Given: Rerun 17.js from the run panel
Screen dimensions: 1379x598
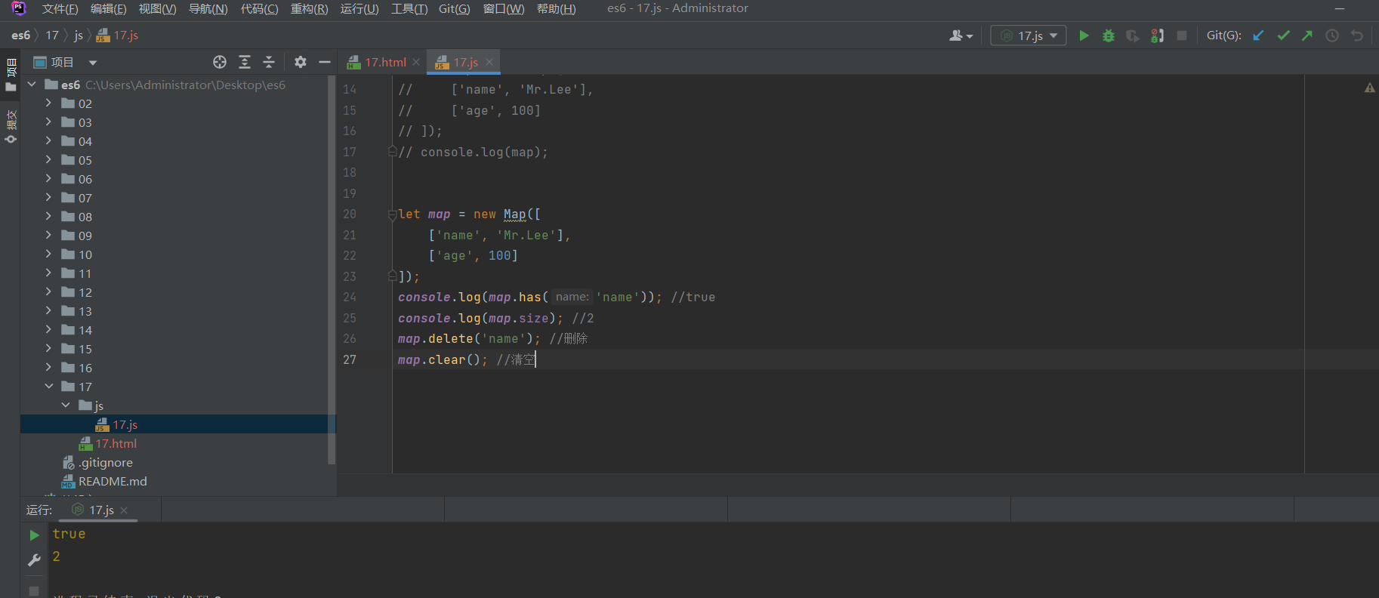Looking at the screenshot, I should pyautogui.click(x=34, y=535).
